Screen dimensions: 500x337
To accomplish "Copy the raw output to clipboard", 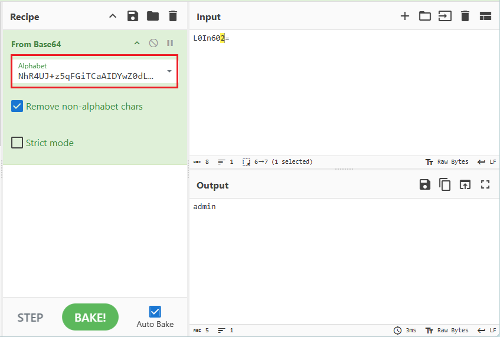I will (x=445, y=185).
